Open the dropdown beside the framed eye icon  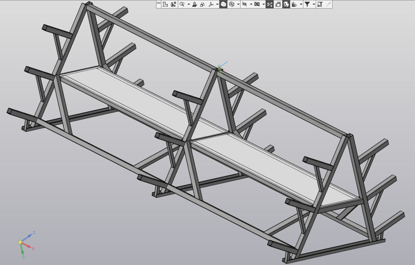(x=264, y=4)
